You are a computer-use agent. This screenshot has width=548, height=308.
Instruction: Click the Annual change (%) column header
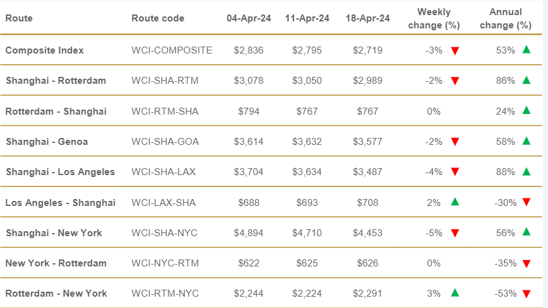pos(506,19)
